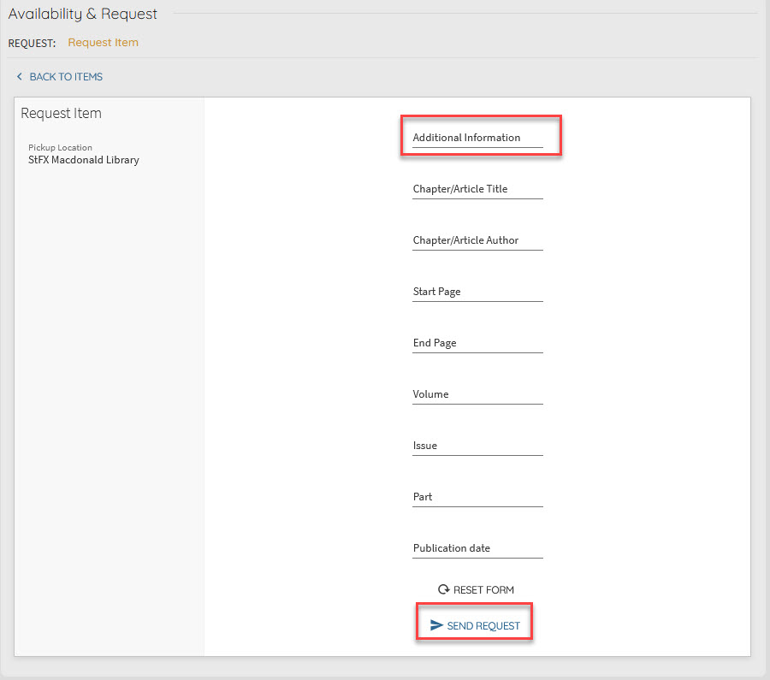The height and width of the screenshot is (680, 770).
Task: Click the Request Item sidebar panel title
Action: [61, 113]
